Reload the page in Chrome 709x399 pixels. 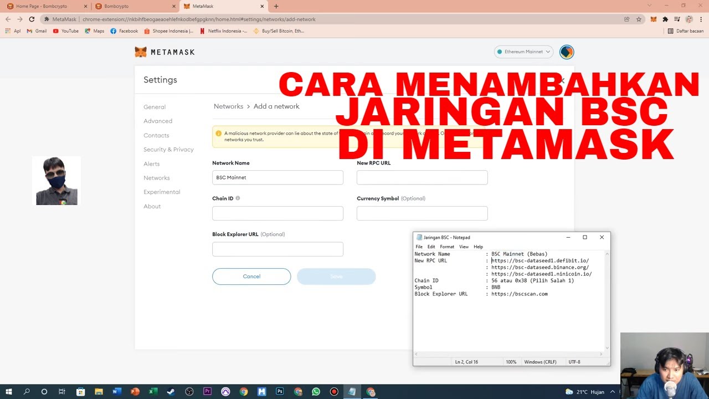[x=32, y=19]
